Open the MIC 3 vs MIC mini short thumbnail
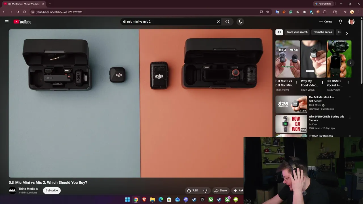The height and width of the screenshot is (204, 363). (x=288, y=59)
